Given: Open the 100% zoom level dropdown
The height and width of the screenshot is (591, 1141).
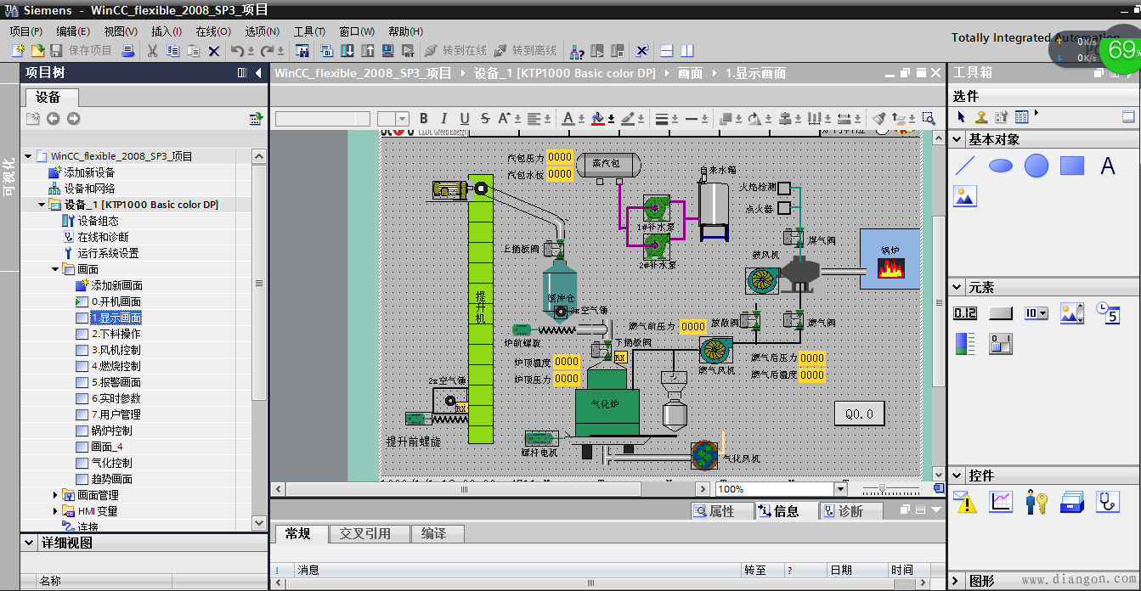Looking at the screenshot, I should [839, 489].
